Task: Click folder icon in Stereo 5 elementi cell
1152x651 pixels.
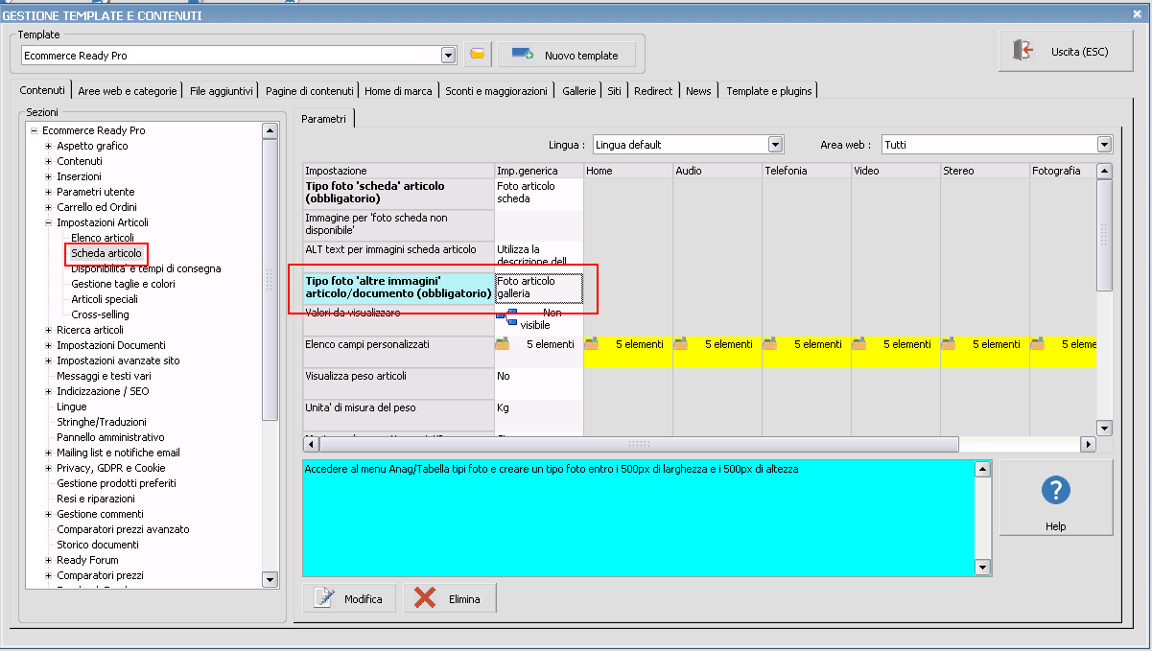Action: (949, 344)
